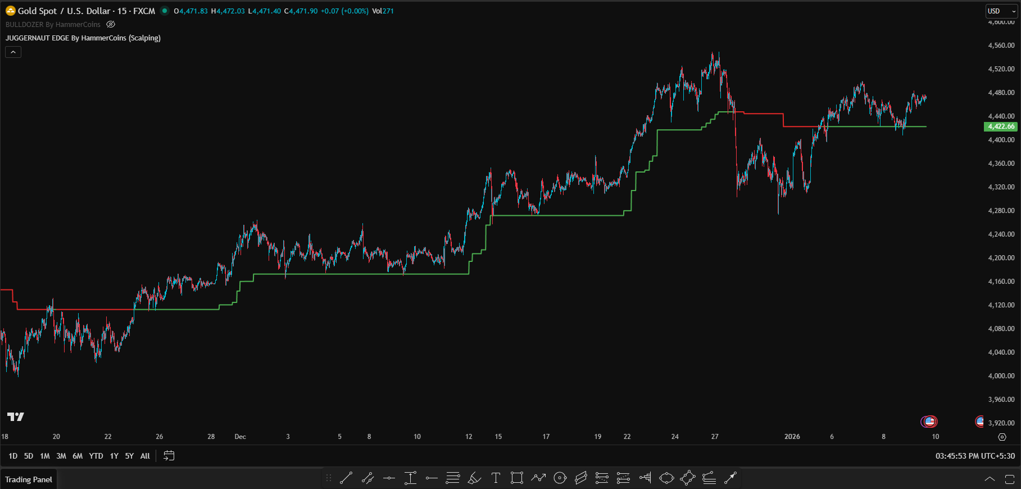Toggle the market status green dot
1021x489 pixels.
[x=165, y=11]
